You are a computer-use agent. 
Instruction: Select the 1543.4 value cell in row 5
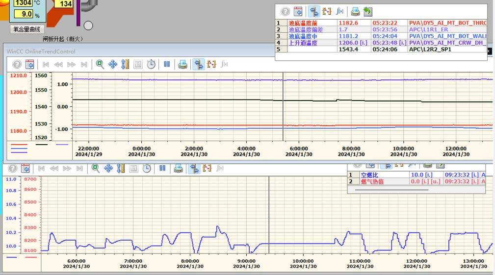[x=354, y=50]
